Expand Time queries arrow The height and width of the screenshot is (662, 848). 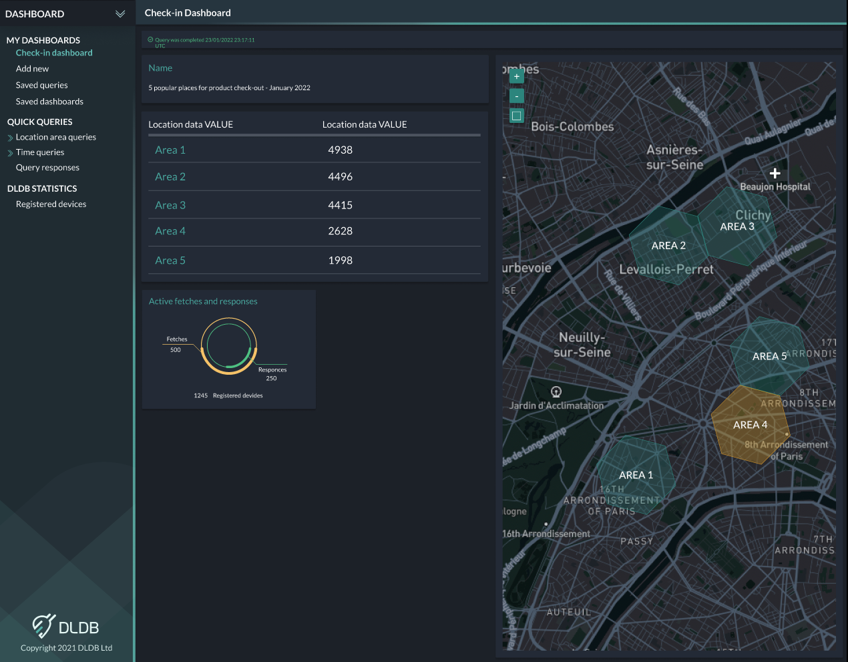pos(10,153)
